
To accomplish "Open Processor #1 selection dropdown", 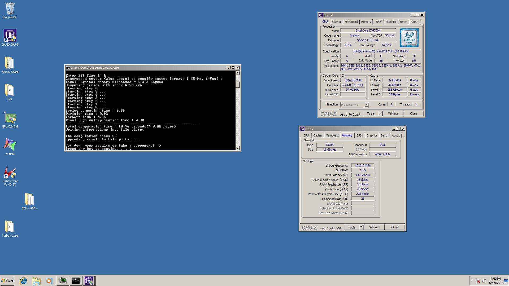I will 367,104.
